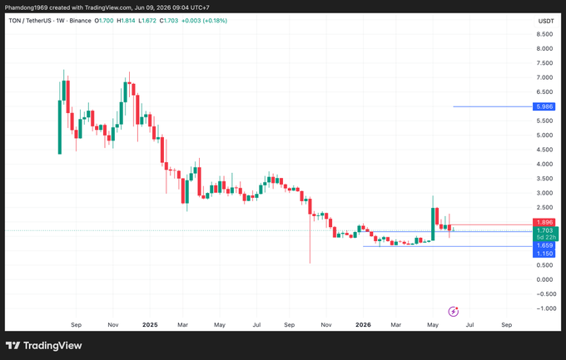Click the Mar label after 2026
The height and width of the screenshot is (360, 566).
coord(396,324)
